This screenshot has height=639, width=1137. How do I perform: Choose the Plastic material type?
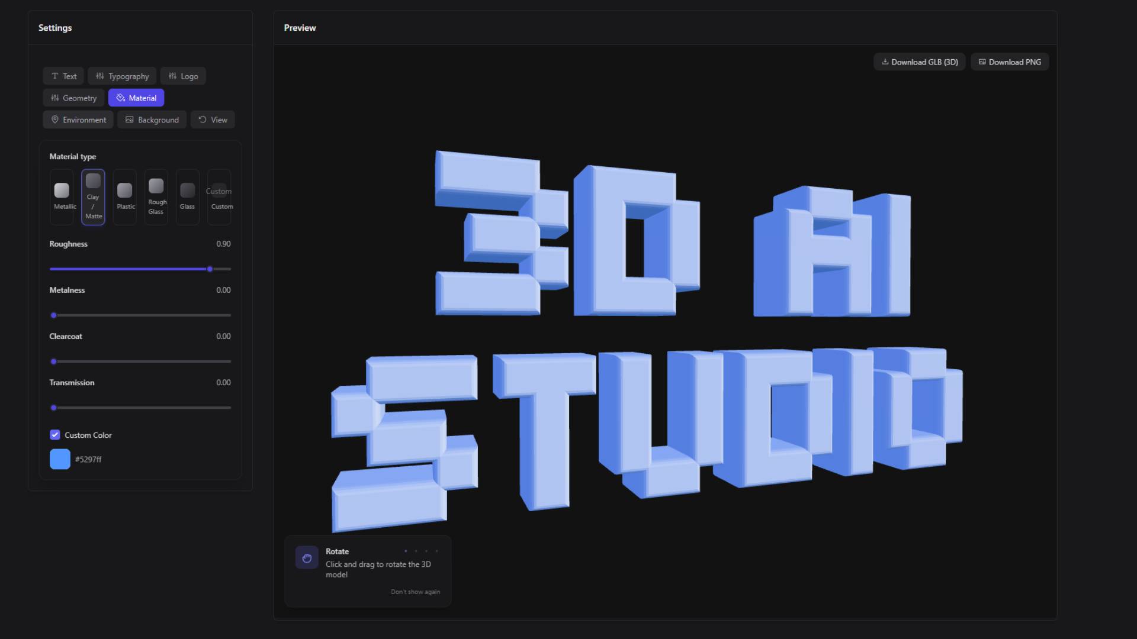pyautogui.click(x=124, y=197)
